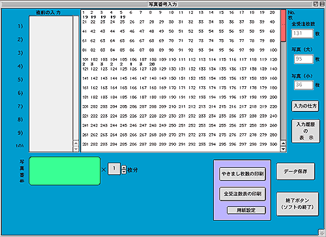Click 直前の入力 list scroll down arrow
Screen dimensions: 326x237
(76, 149)
